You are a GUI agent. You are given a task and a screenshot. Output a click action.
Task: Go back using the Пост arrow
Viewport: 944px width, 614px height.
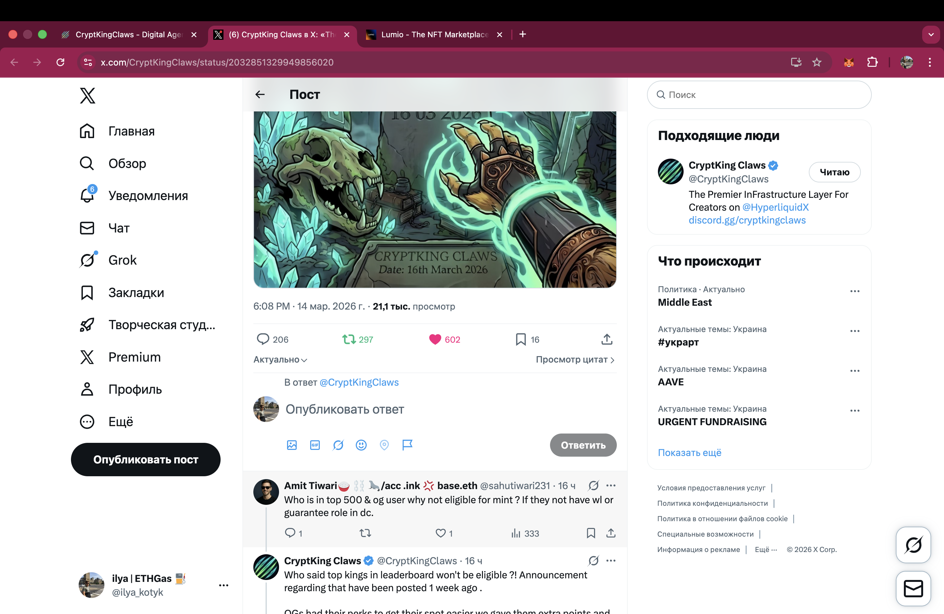click(x=260, y=94)
